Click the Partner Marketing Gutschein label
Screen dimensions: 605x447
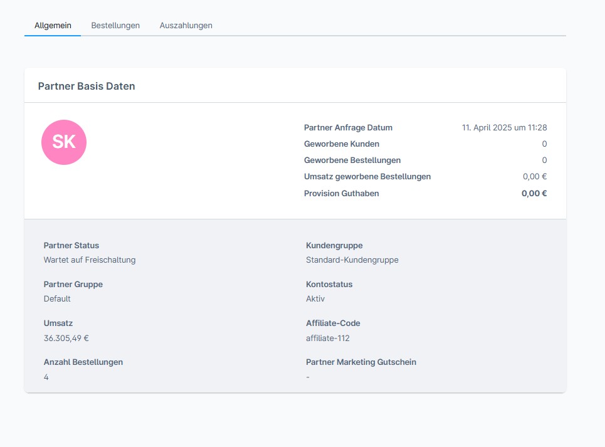[360, 362]
